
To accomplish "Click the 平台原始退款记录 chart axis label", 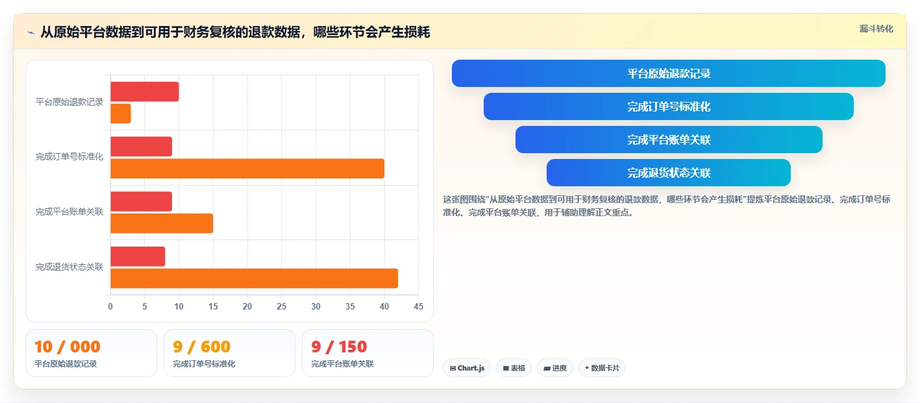I will click(x=69, y=103).
